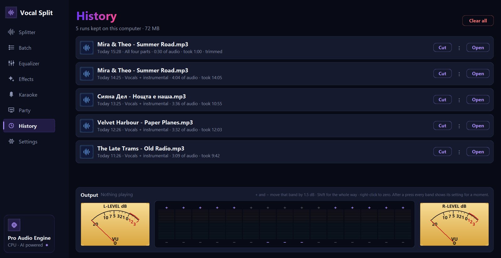Select title 'Сияна Дел - Нощта е наша.mp3'
This screenshot has width=501, height=258.
[x=142, y=97]
